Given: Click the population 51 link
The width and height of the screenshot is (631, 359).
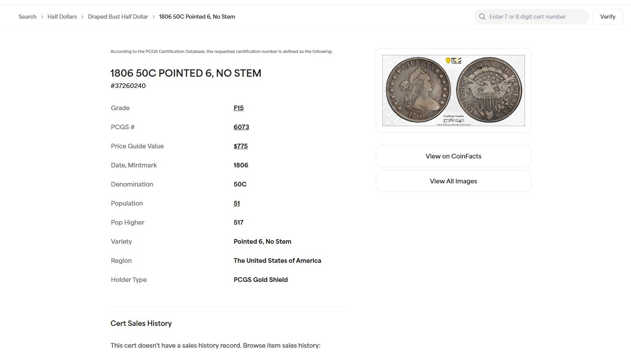Looking at the screenshot, I should click(237, 203).
